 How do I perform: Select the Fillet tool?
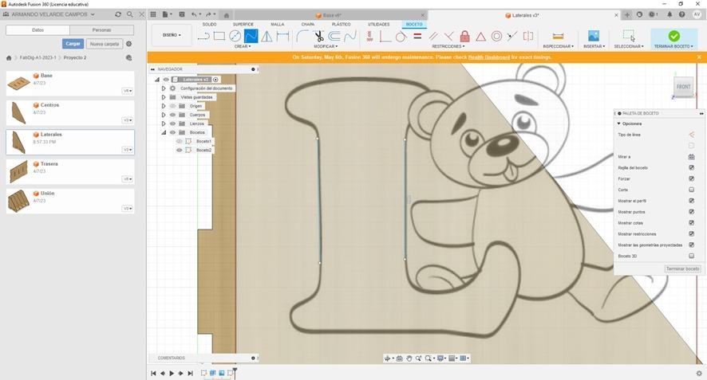pyautogui.click(x=302, y=36)
